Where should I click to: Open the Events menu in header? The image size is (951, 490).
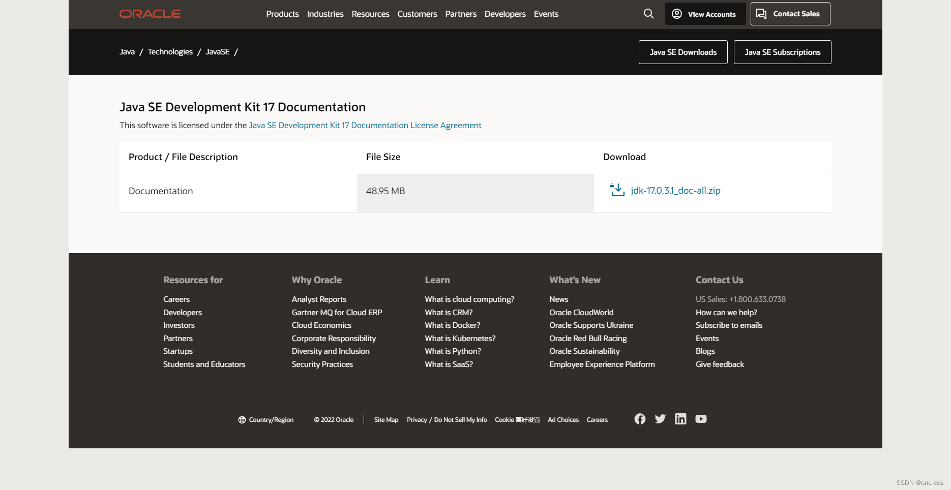tap(546, 14)
